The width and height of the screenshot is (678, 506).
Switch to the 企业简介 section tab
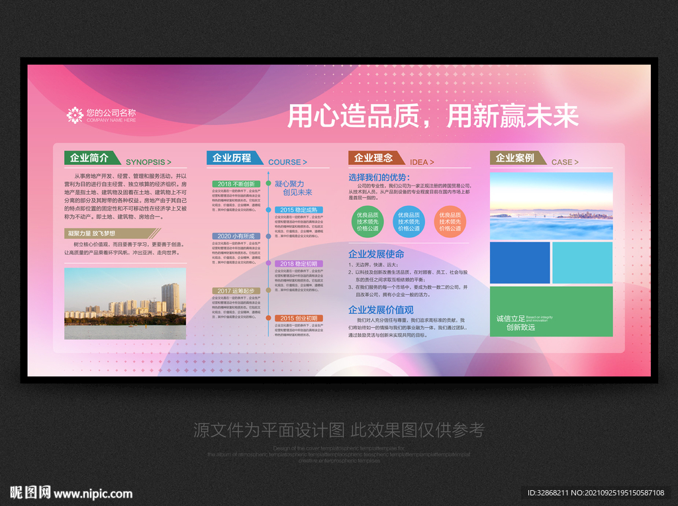[88, 158]
